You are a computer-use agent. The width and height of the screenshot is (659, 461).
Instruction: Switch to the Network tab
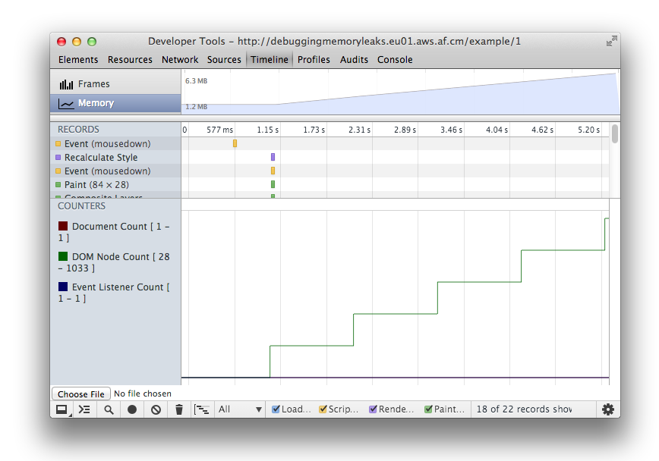pos(180,60)
